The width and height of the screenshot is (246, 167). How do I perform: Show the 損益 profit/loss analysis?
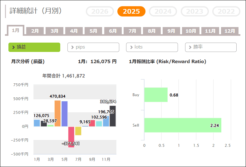click(34, 47)
